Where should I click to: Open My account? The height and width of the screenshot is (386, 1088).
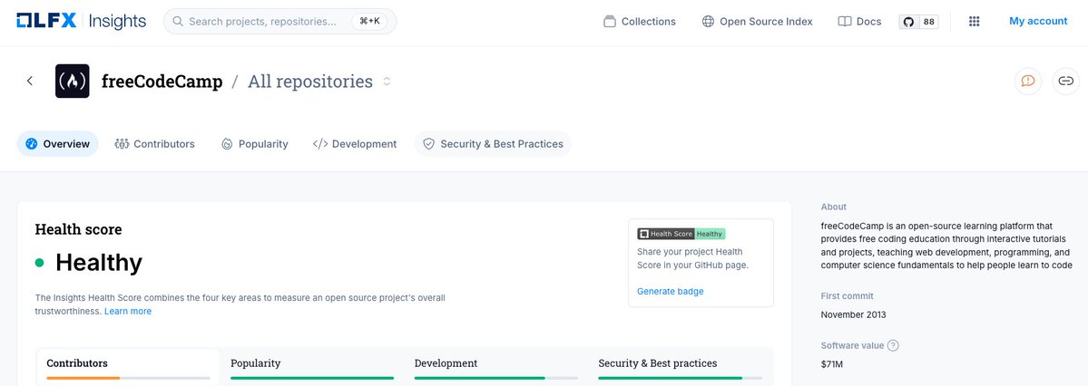point(1038,22)
